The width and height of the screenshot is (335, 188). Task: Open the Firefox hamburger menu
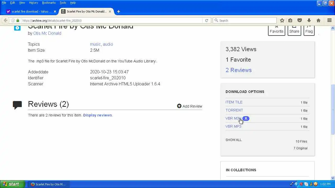(330, 20)
